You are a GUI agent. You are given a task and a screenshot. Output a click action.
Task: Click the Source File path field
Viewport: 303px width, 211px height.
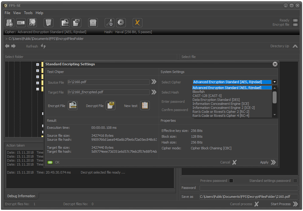point(108,82)
